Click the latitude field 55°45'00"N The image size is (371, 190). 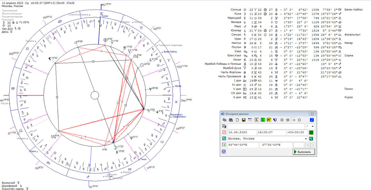(243, 145)
